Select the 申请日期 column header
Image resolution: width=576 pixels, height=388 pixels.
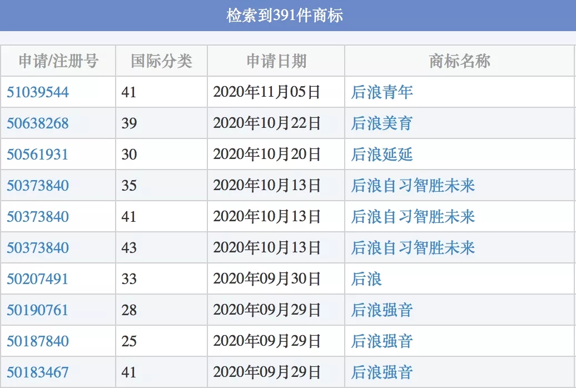pyautogui.click(x=276, y=61)
